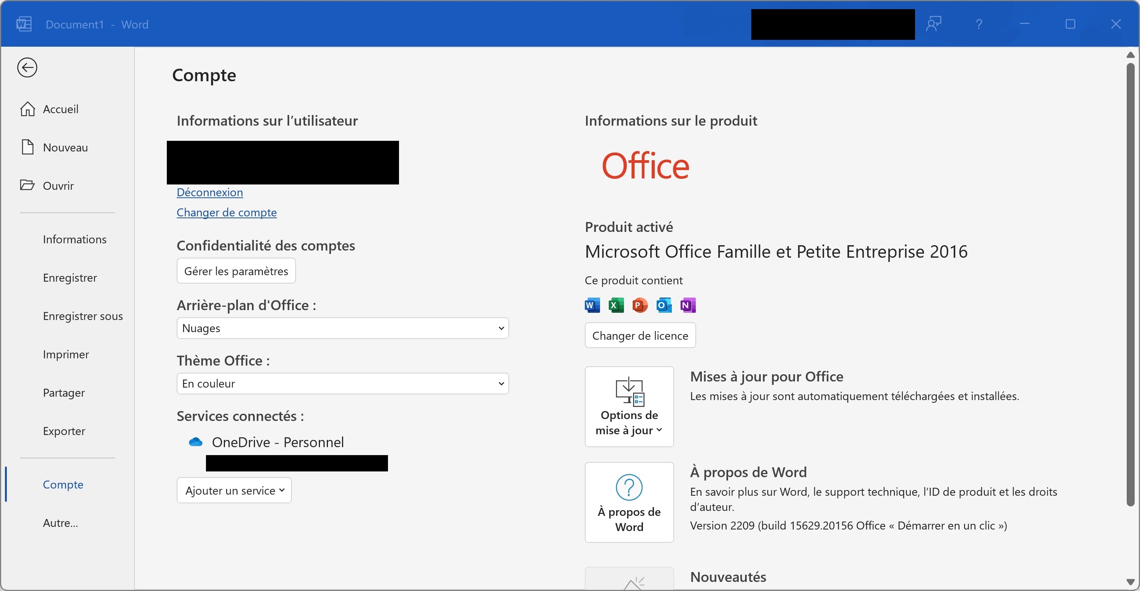Click the PowerPoint product icon

click(640, 305)
